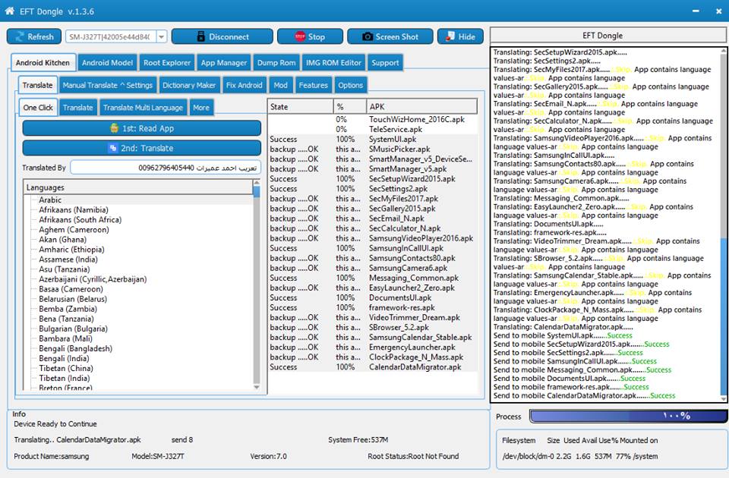The width and height of the screenshot is (729, 478).
Task: Click the % column header
Action: pyautogui.click(x=349, y=107)
